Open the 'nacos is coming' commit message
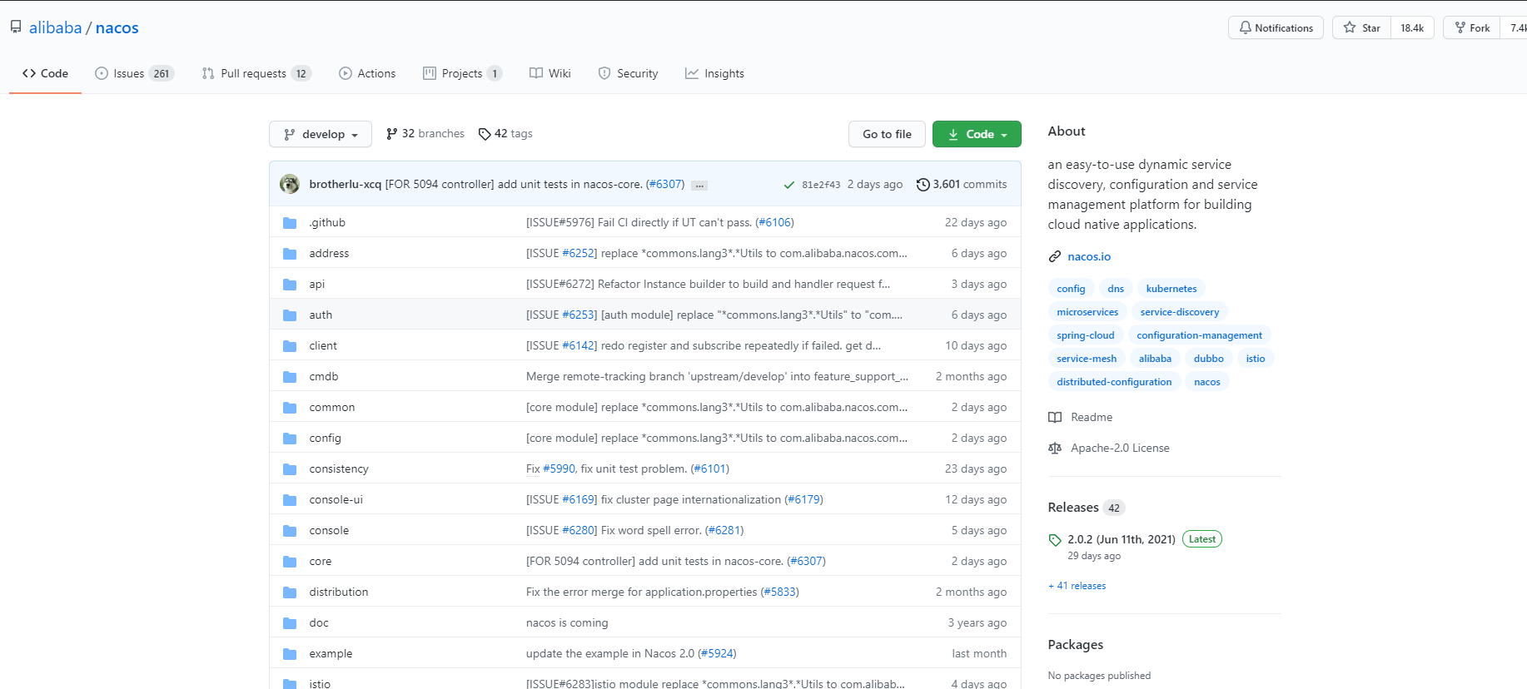Image resolution: width=1527 pixels, height=689 pixels. 567,623
